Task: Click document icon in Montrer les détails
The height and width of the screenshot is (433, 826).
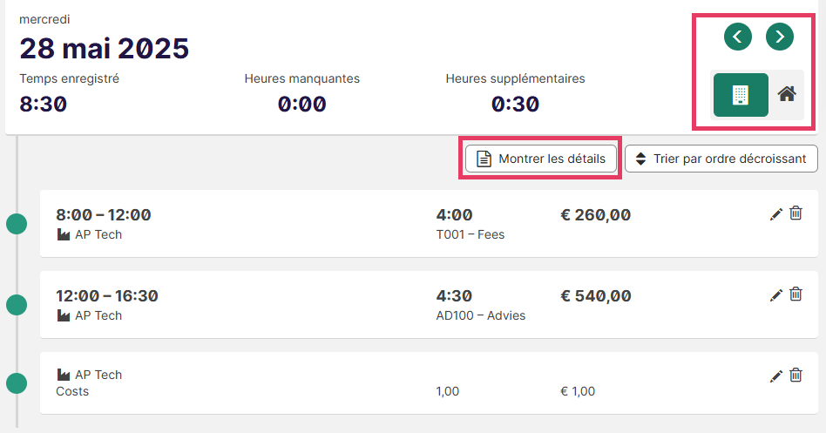Action: [484, 159]
